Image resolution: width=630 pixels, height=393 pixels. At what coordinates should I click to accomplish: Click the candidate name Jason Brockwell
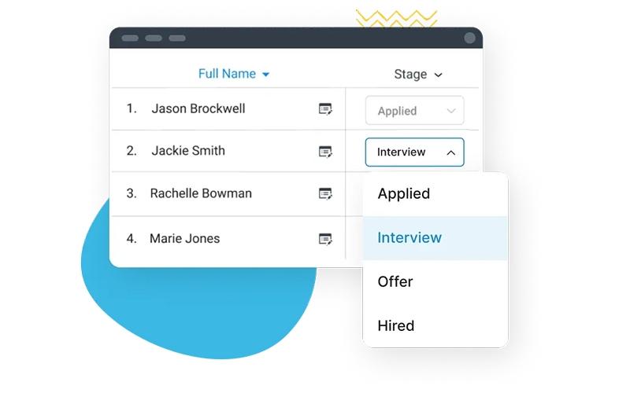point(198,108)
